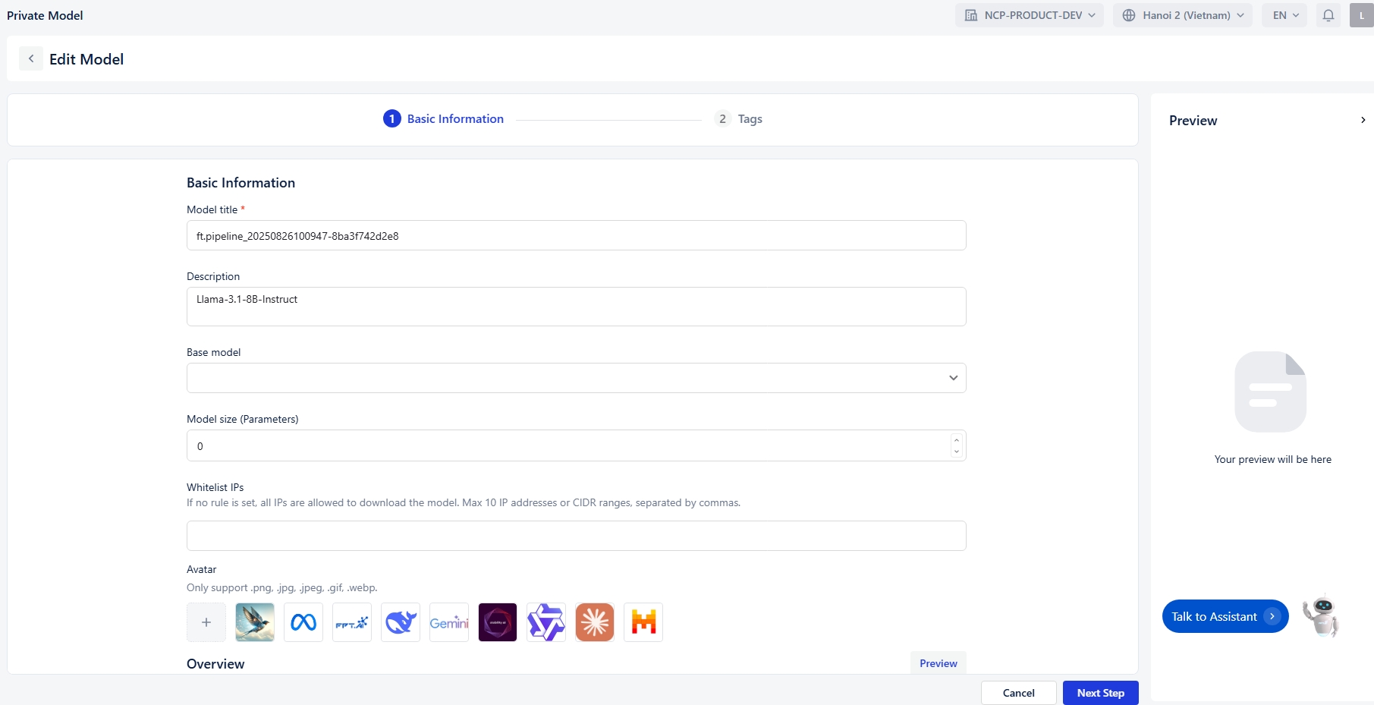Image resolution: width=1374 pixels, height=705 pixels.
Task: Select the FPT.AI avatar
Action: [352, 622]
